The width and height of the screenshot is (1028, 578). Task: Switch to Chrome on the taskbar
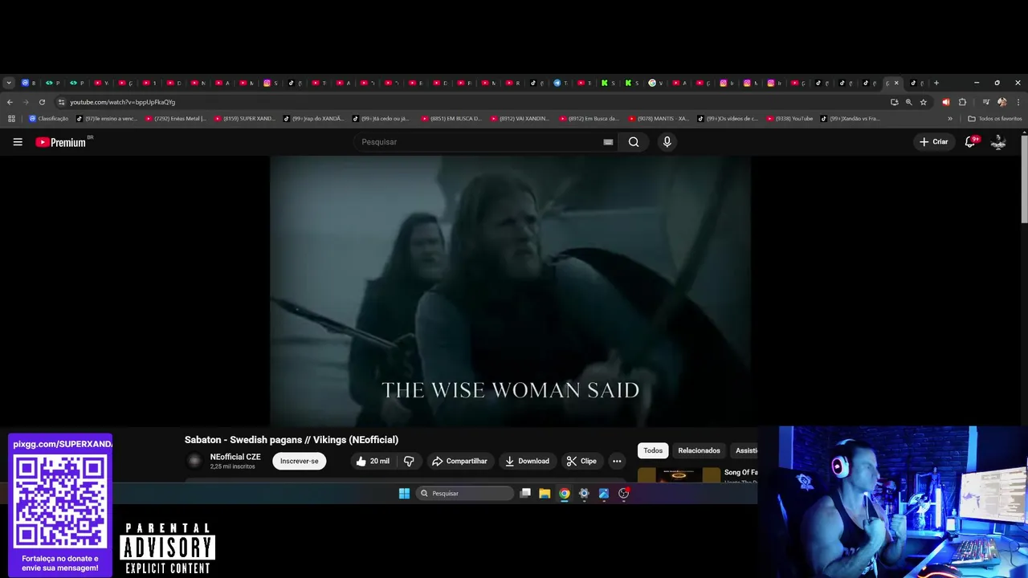point(565,494)
